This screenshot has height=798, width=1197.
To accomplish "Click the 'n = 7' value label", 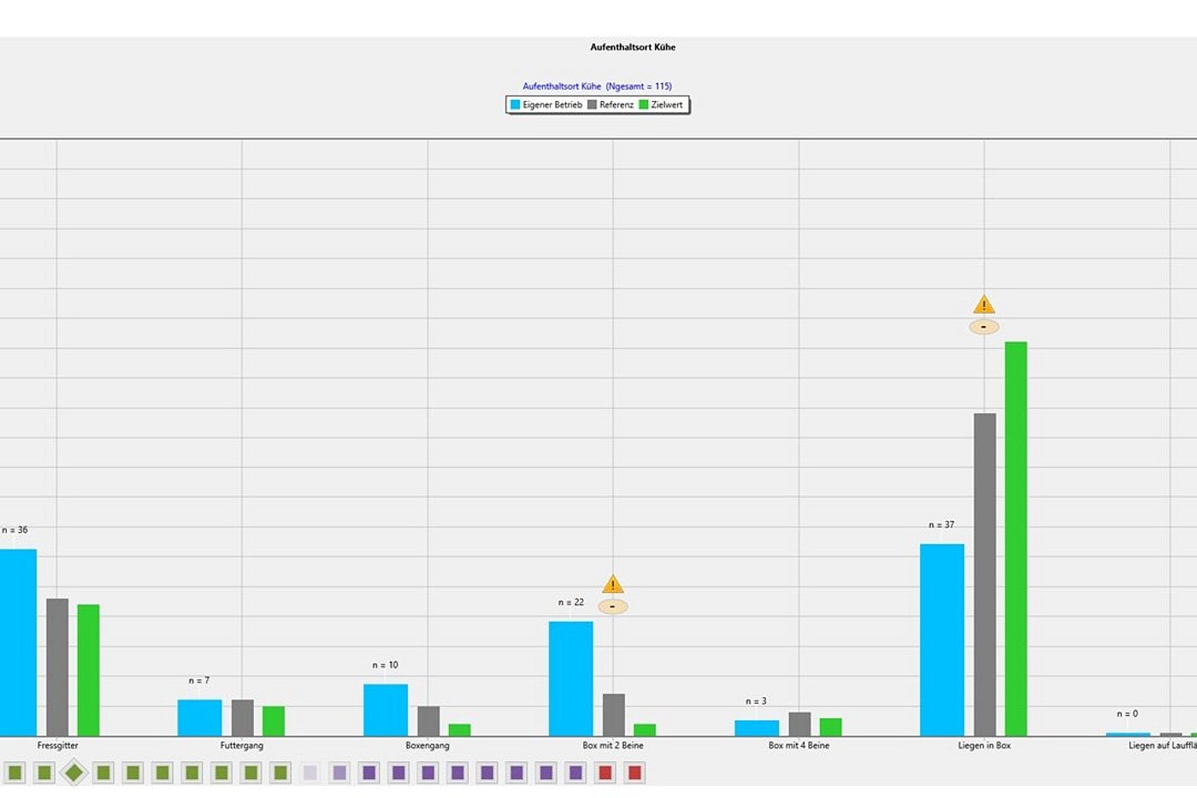I will [x=199, y=681].
